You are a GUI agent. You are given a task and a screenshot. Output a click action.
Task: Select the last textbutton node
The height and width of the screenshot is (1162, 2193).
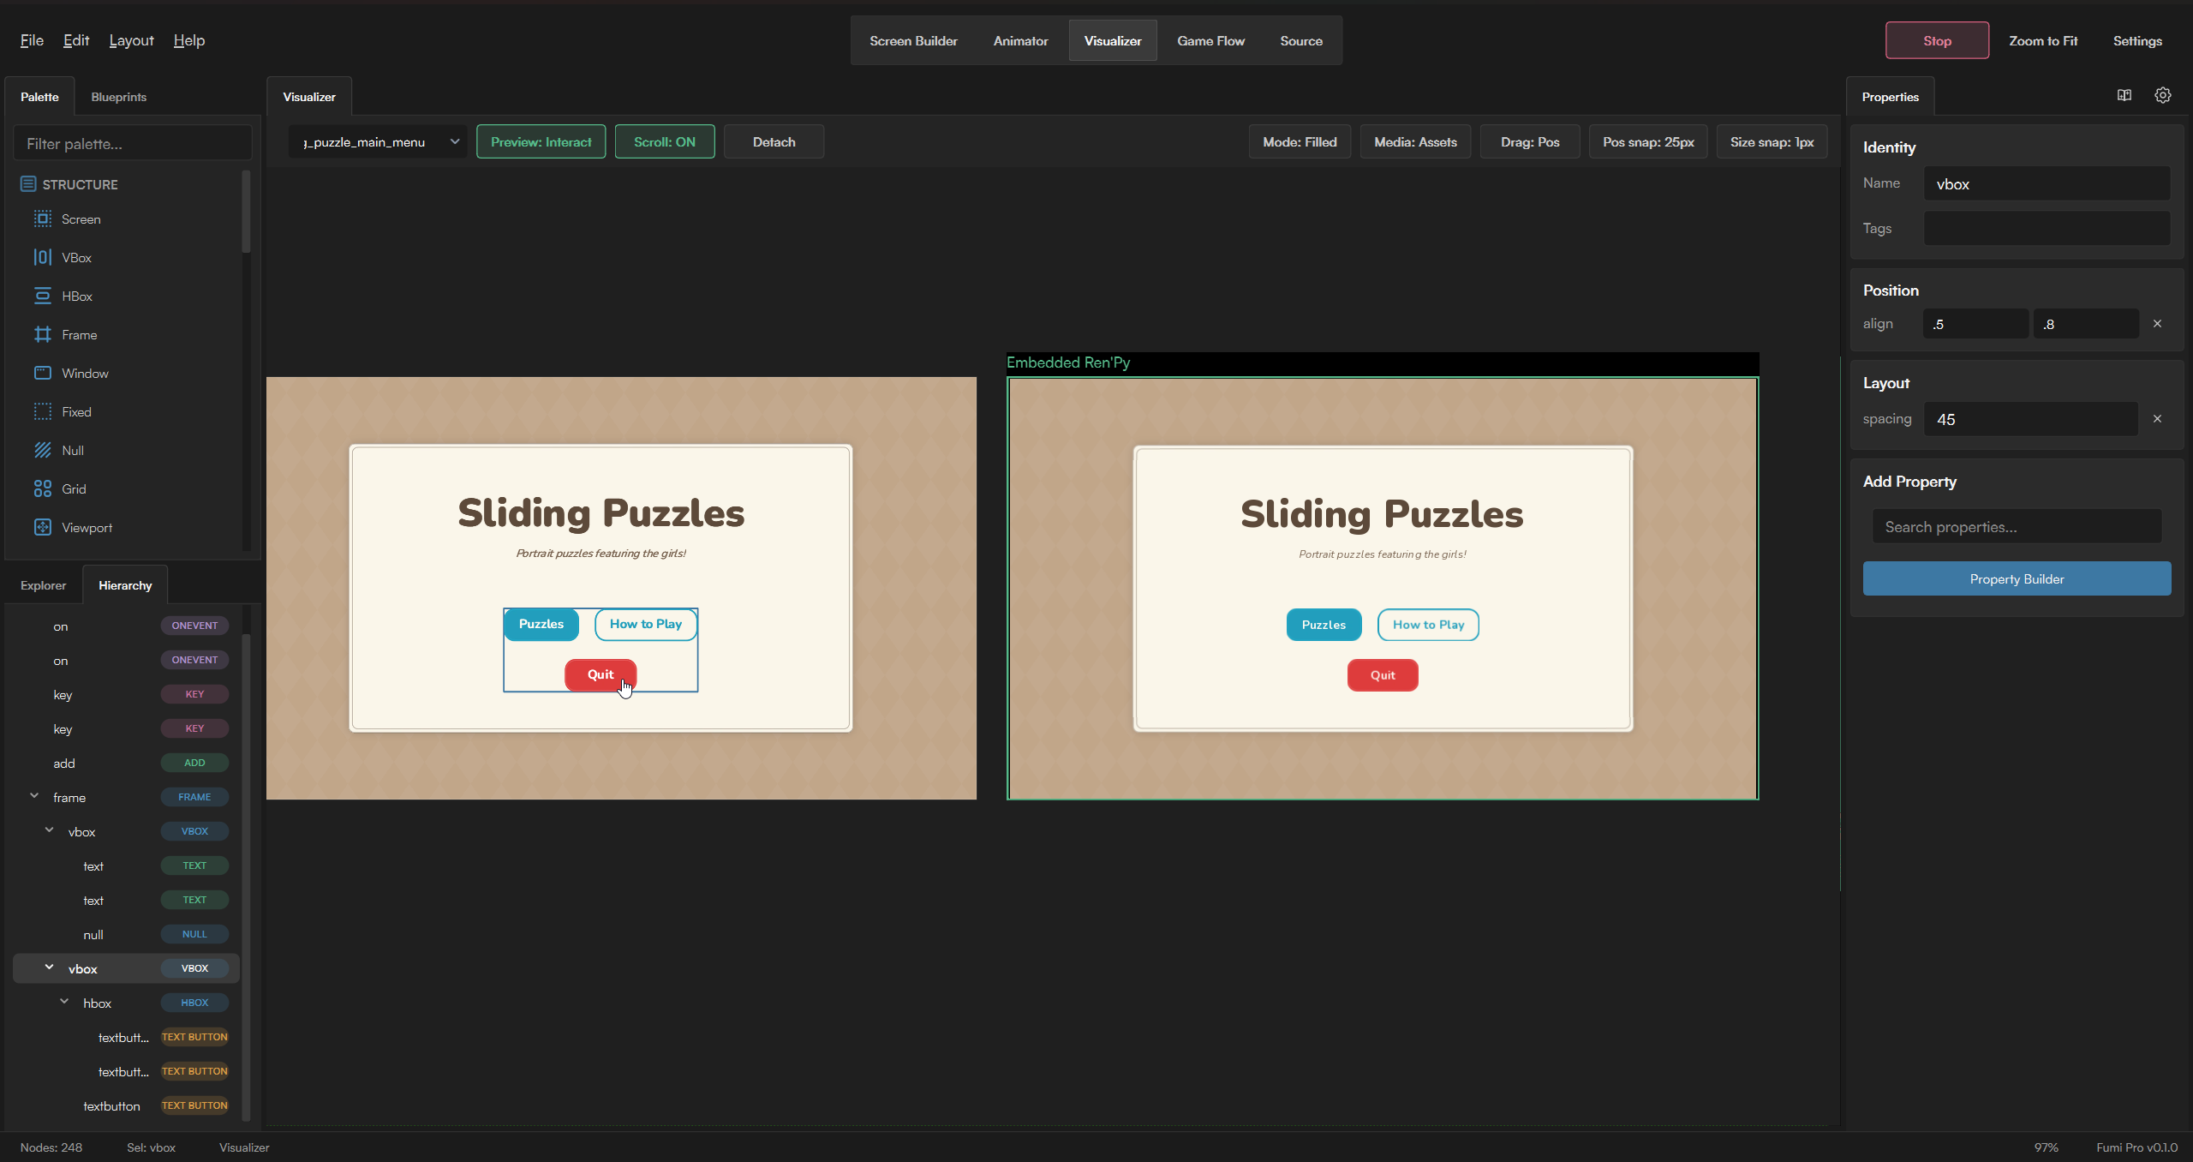pyautogui.click(x=124, y=1105)
